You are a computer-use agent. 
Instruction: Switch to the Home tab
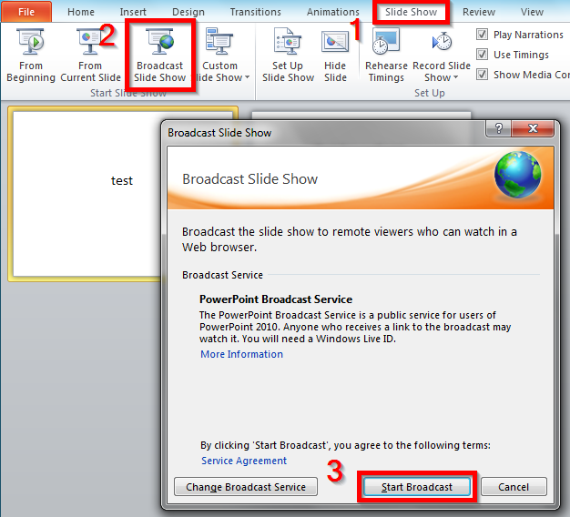(x=81, y=12)
